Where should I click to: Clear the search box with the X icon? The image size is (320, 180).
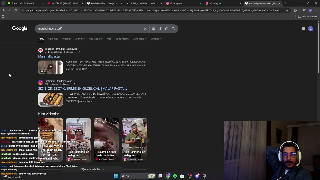pyautogui.click(x=145, y=29)
